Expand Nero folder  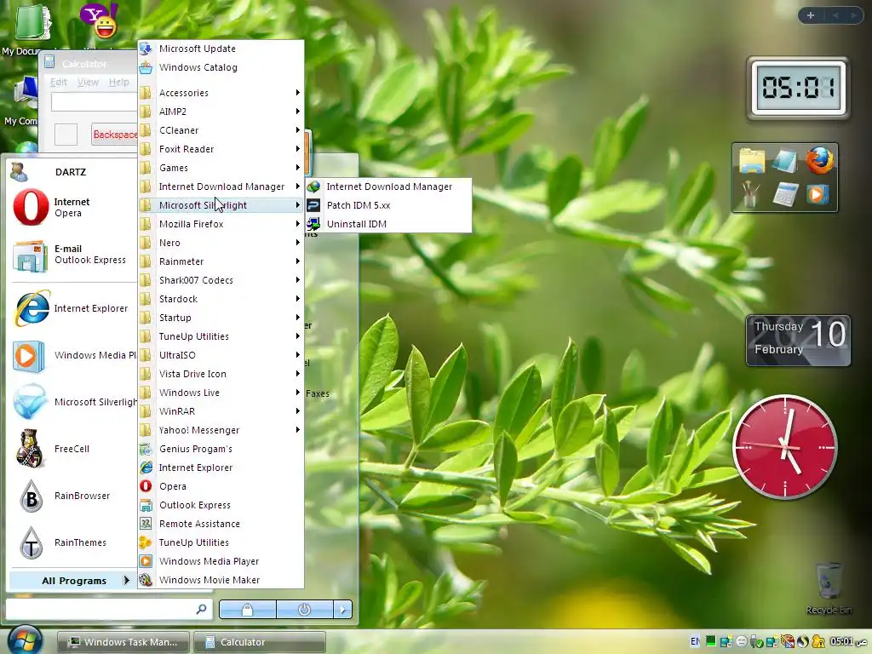pos(221,243)
